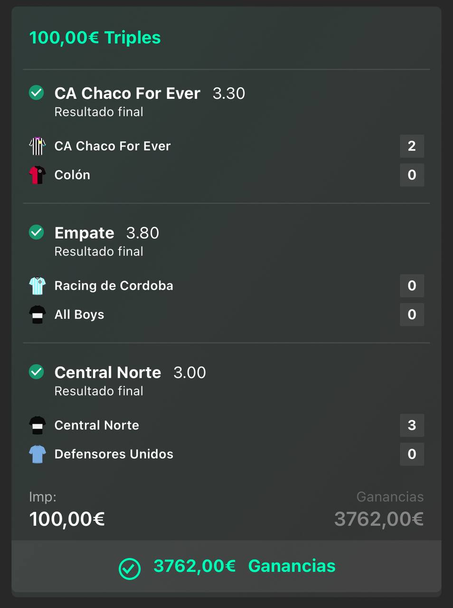Select the Central Norte 3.00 selection title
Viewport: 453px width, 608px height.
click(x=130, y=372)
